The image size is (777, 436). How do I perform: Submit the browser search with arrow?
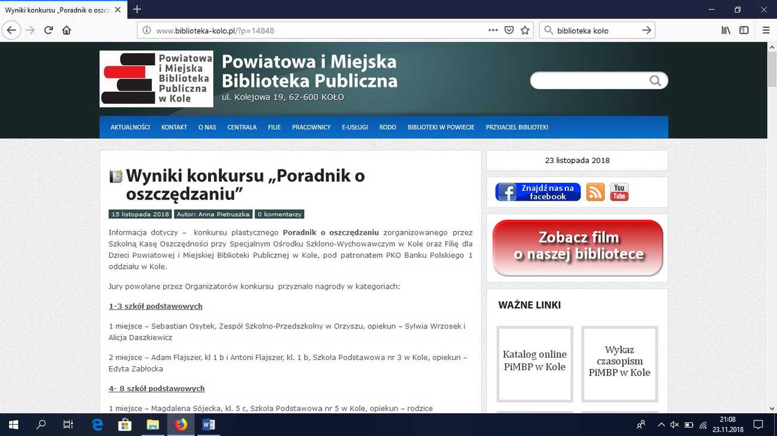(646, 30)
